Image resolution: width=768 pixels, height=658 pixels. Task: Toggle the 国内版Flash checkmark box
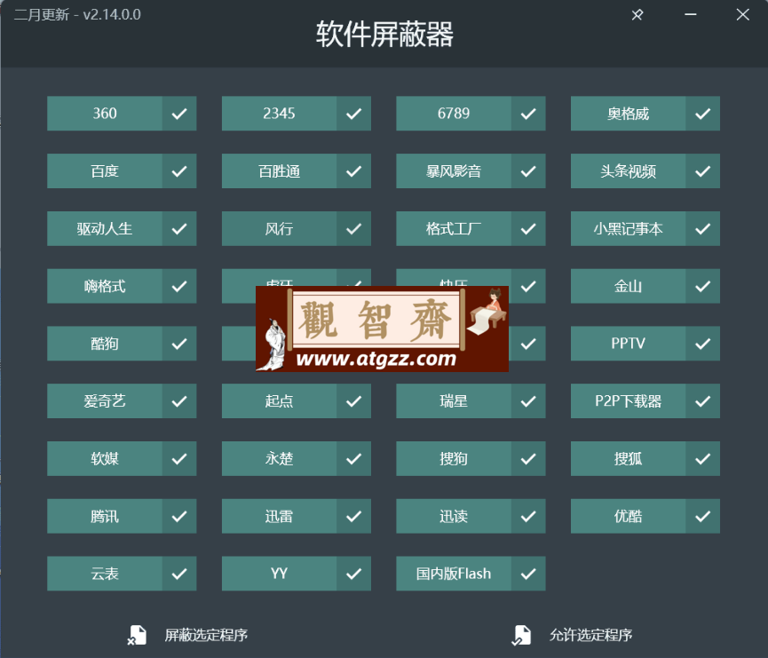pyautogui.click(x=528, y=574)
